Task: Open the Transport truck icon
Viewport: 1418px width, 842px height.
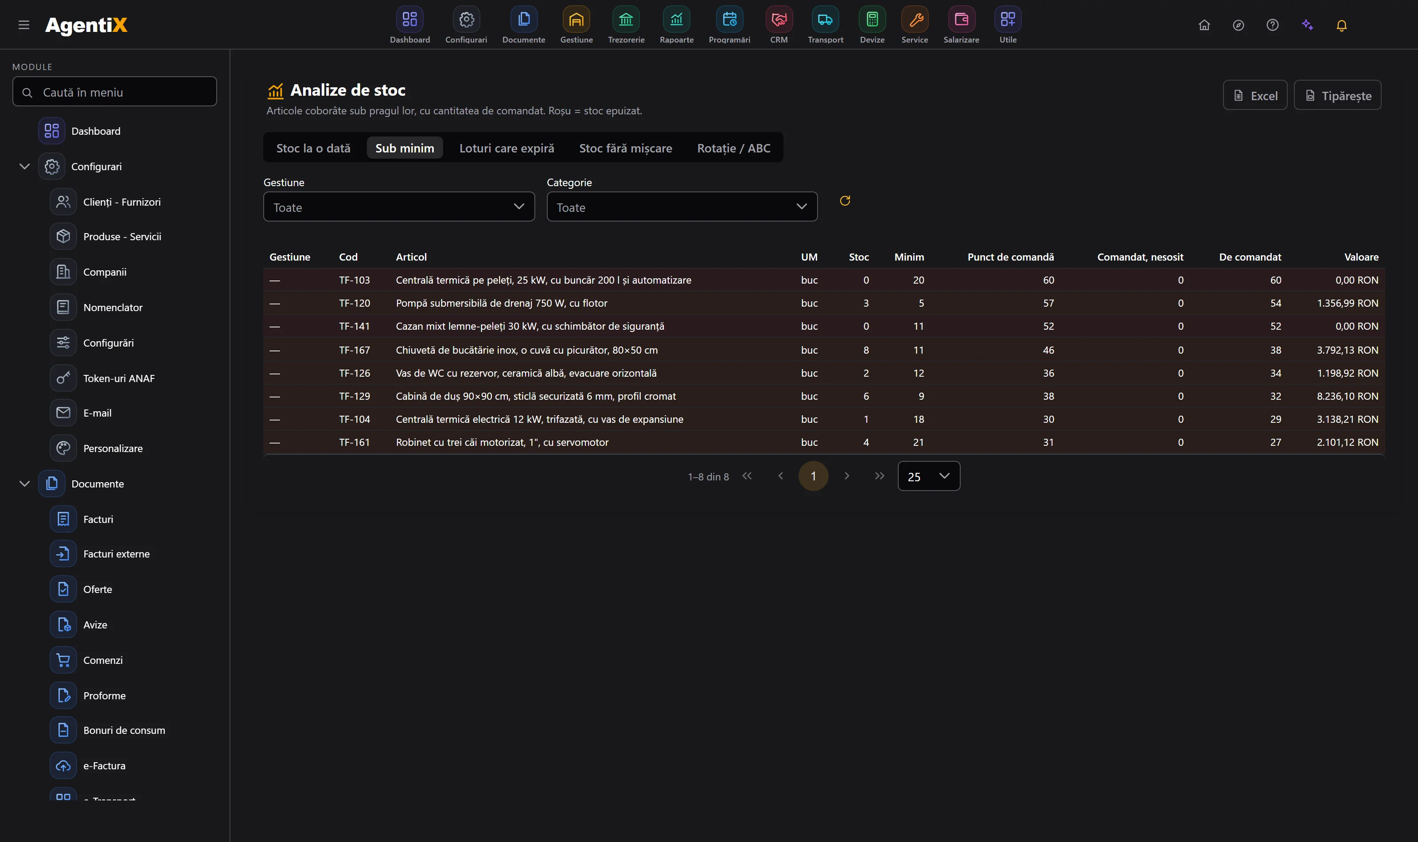Action: 825,19
